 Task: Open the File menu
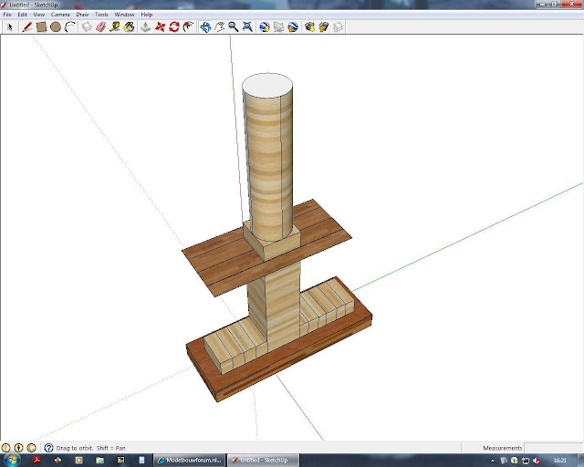[x=7, y=15]
